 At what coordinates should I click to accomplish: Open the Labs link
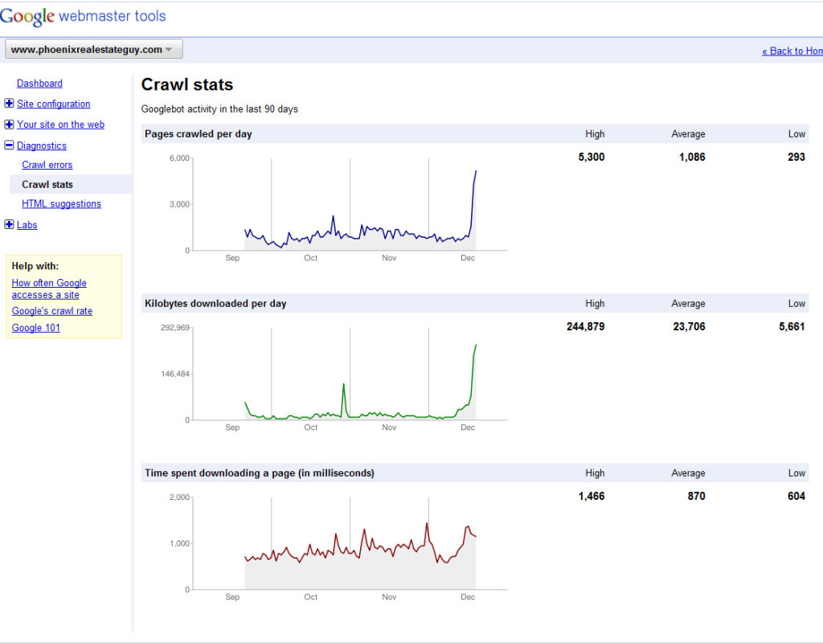27,225
